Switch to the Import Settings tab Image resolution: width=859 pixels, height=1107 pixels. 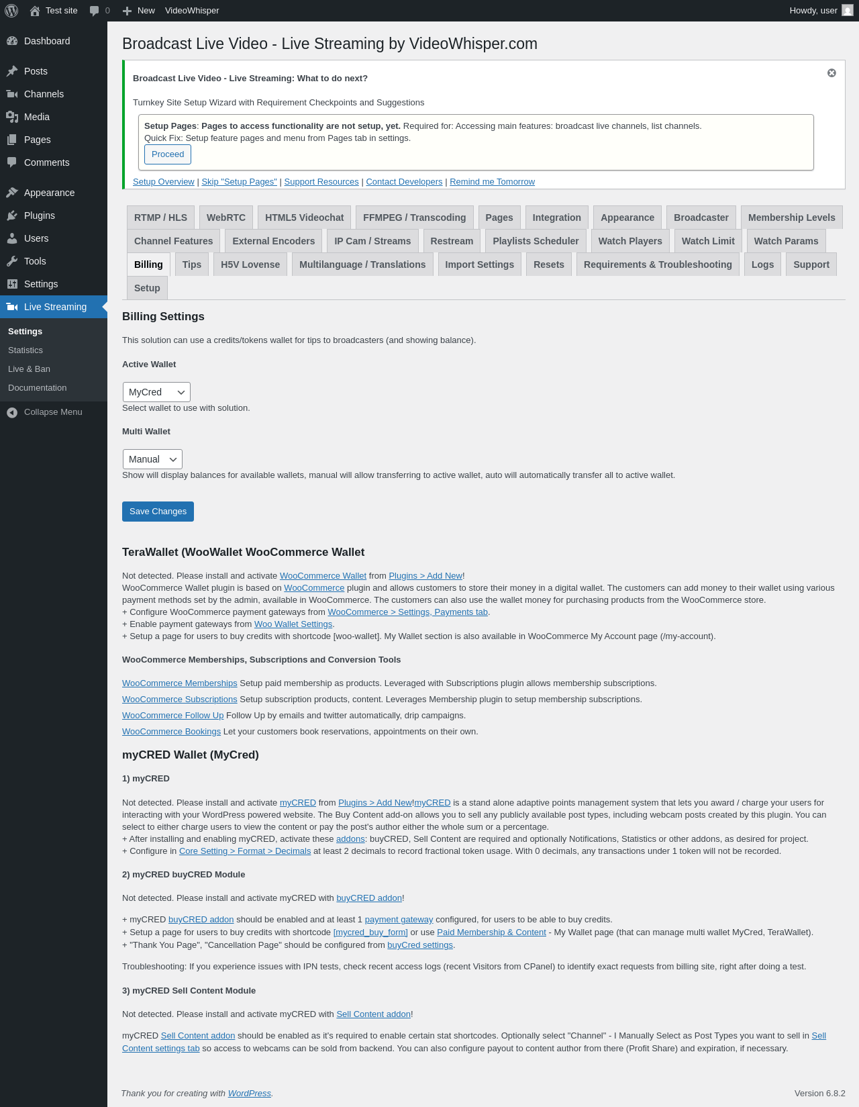pyautogui.click(x=480, y=264)
